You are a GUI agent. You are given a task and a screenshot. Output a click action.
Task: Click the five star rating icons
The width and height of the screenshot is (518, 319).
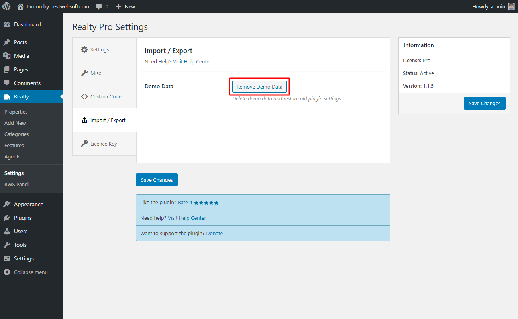click(x=206, y=203)
